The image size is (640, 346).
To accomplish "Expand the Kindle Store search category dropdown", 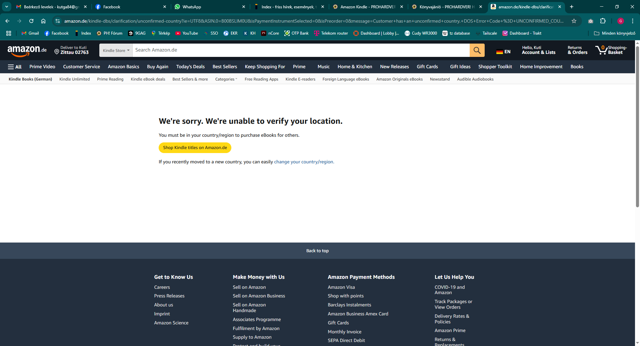I will (116, 50).
